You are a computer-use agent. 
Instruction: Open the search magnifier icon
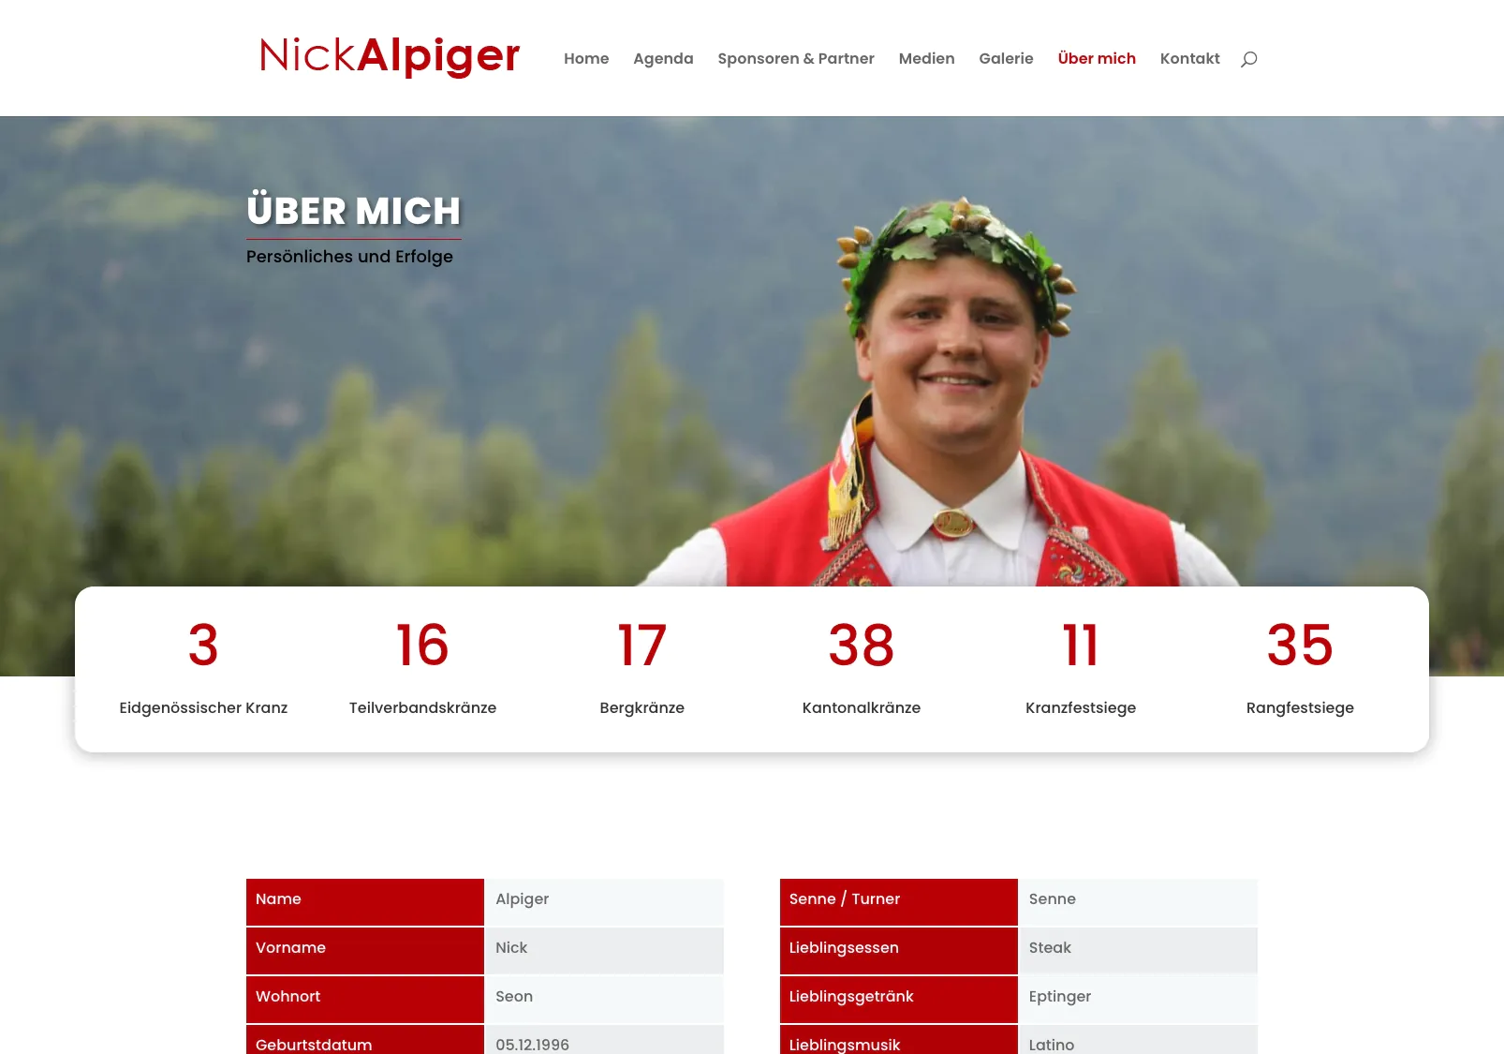click(x=1248, y=59)
